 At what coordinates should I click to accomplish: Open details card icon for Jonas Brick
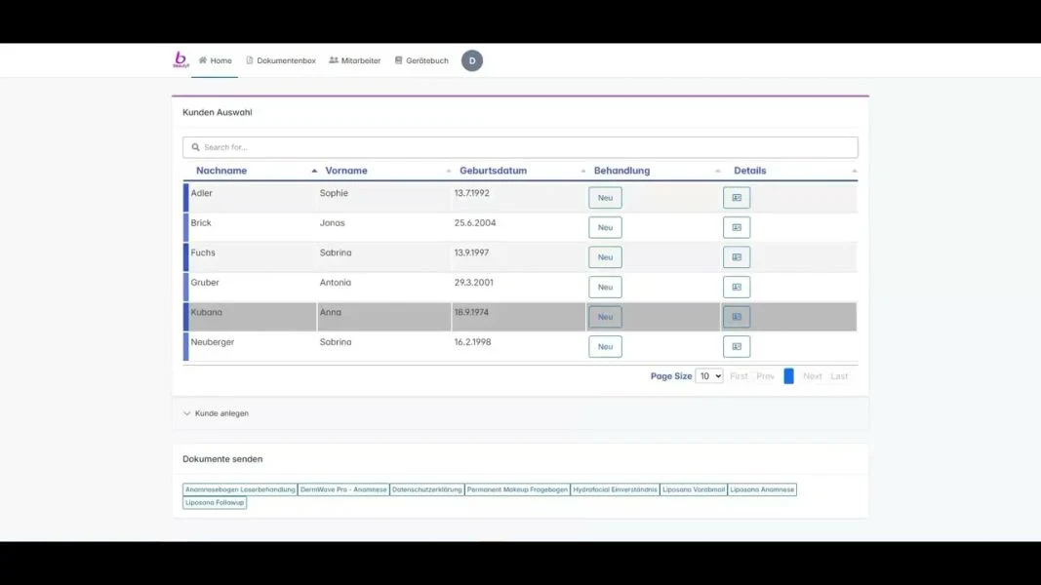tap(736, 227)
